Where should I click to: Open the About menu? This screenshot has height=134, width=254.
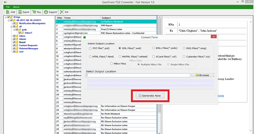tap(16, 7)
